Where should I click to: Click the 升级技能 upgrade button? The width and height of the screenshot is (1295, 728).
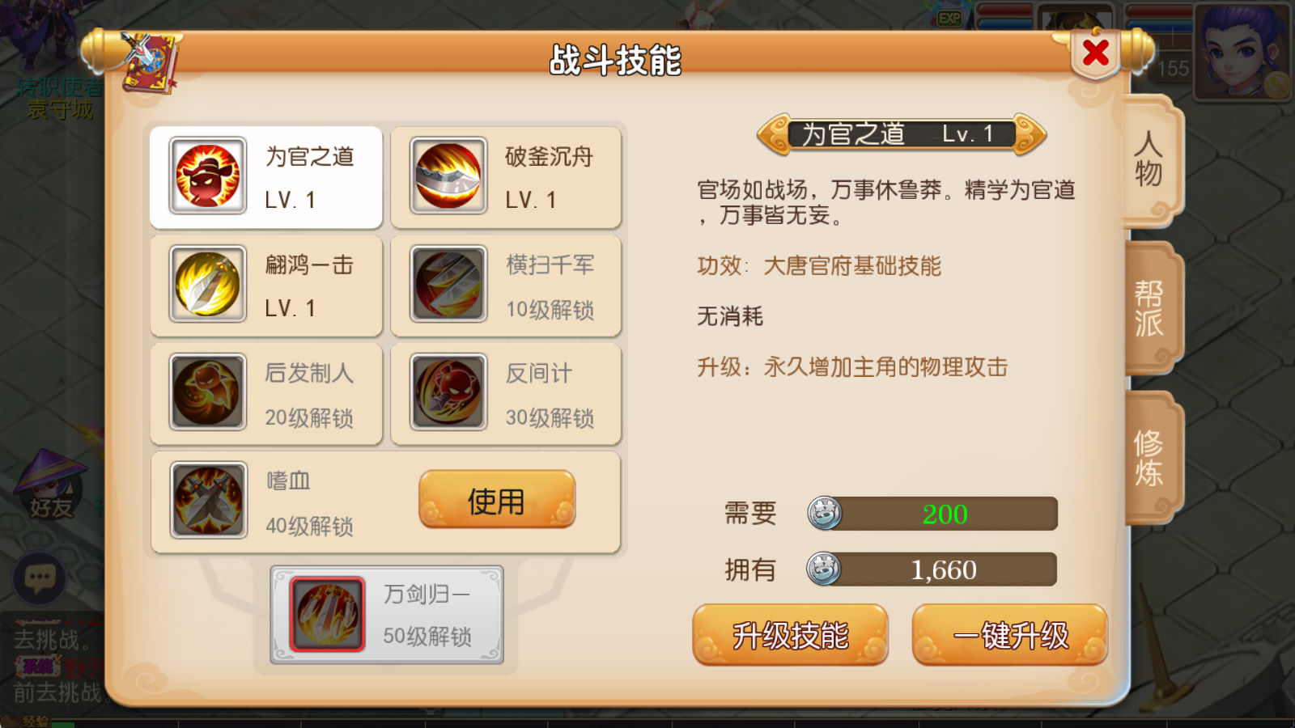click(790, 635)
